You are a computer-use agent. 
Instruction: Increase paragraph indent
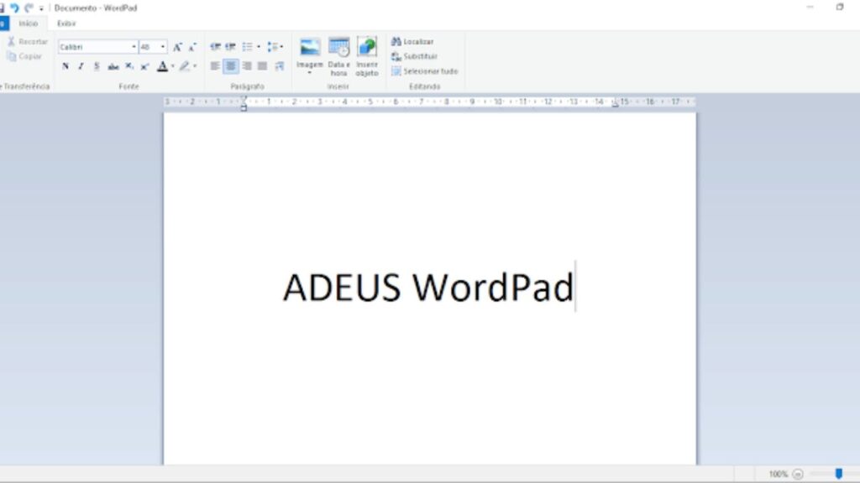pyautogui.click(x=230, y=47)
